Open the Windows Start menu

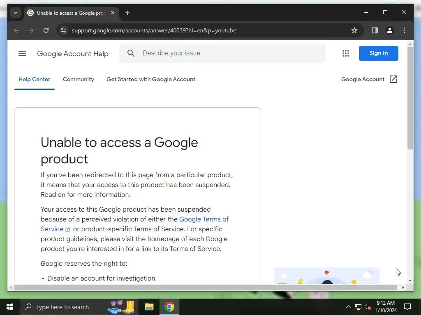point(10,307)
